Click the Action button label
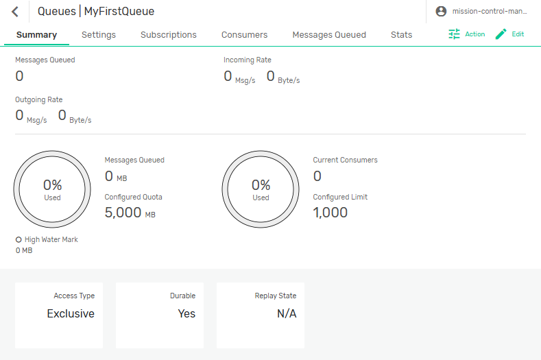 pos(474,34)
